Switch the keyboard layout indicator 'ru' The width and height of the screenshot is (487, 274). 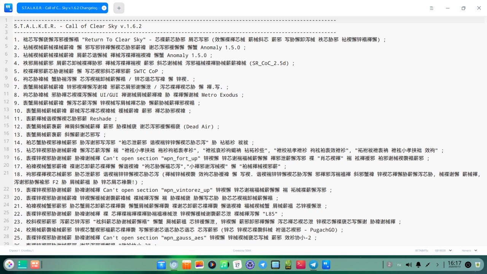(399, 264)
